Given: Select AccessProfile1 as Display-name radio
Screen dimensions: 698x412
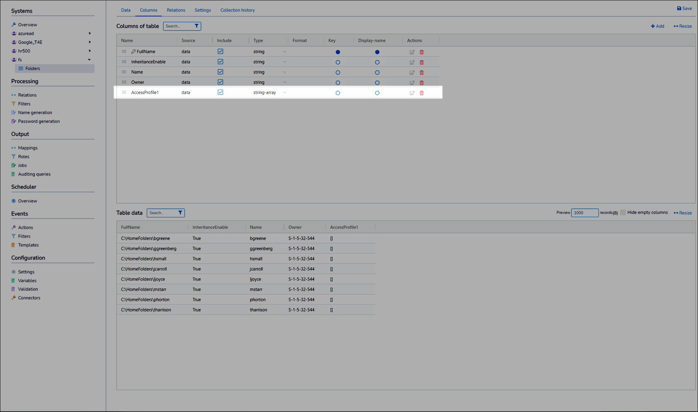Looking at the screenshot, I should click(x=377, y=93).
